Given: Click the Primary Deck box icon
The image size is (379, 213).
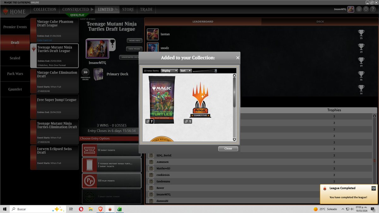Looking at the screenshot, I should [98, 74].
